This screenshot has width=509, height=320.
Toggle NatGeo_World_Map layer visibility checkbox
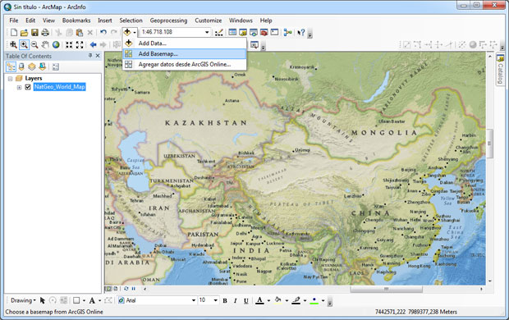(28, 87)
